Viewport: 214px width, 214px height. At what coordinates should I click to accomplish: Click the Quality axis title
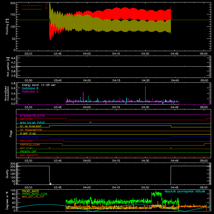tap(7, 174)
